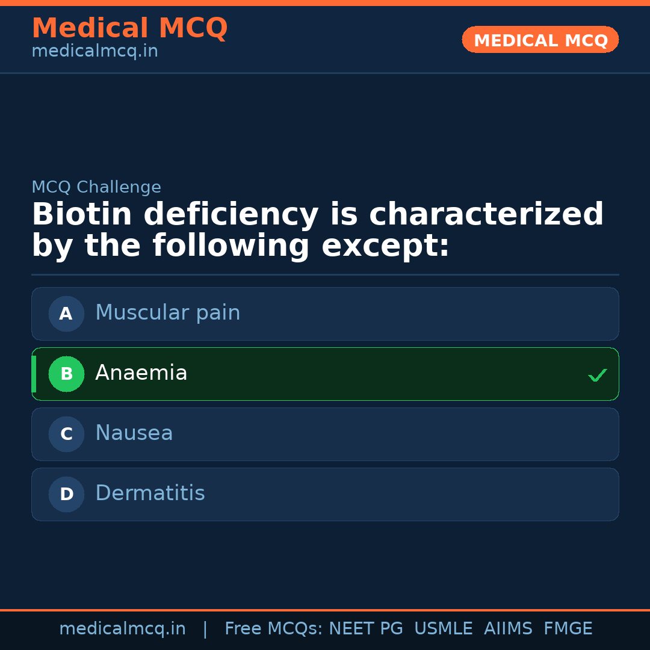Open the medicalmcq.in link in the footer
The width and height of the screenshot is (650, 650).
point(122,629)
